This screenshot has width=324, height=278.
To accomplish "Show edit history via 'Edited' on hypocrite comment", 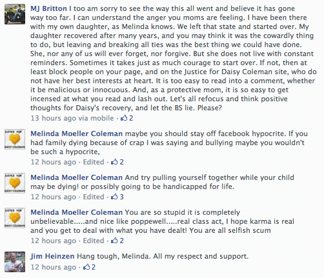I will 94,162.
